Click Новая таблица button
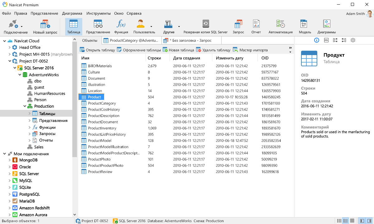 click(178, 50)
